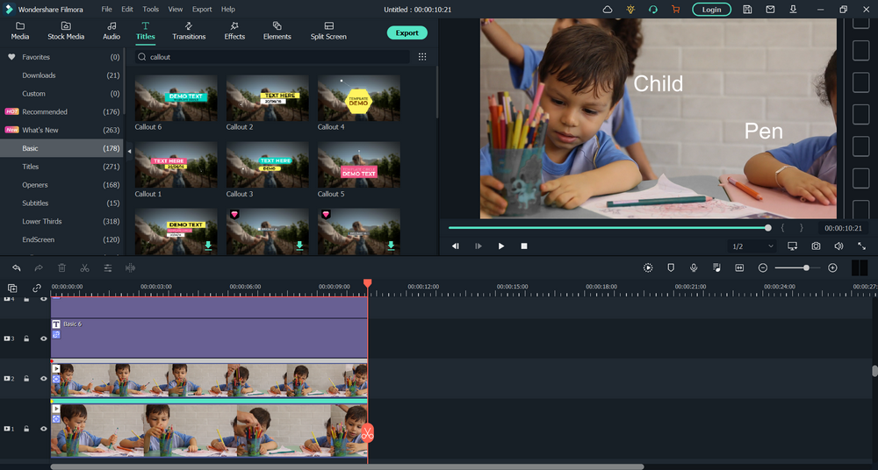This screenshot has width=878, height=470.
Task: Click the timeline zoom slider handle
Action: coord(806,268)
